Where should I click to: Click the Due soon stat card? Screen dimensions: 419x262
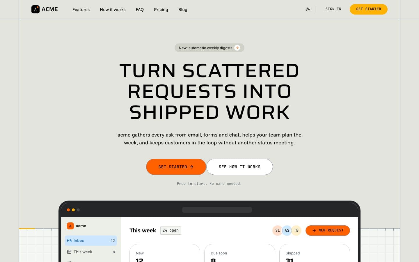click(239, 253)
